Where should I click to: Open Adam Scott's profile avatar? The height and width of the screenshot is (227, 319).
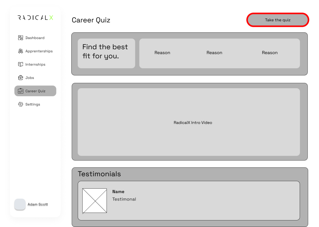click(20, 204)
